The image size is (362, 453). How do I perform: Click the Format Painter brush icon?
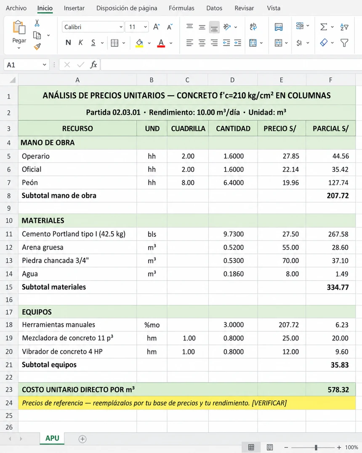[x=37, y=46]
